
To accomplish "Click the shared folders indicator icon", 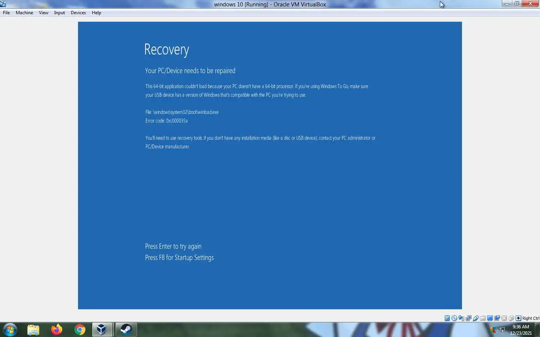I will pyautogui.click(x=483, y=318).
